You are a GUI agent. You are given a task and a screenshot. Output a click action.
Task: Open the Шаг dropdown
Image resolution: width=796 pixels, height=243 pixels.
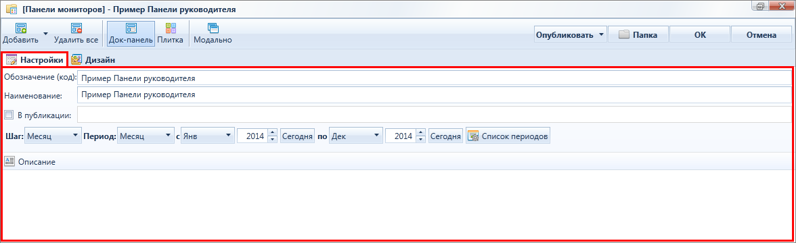53,136
